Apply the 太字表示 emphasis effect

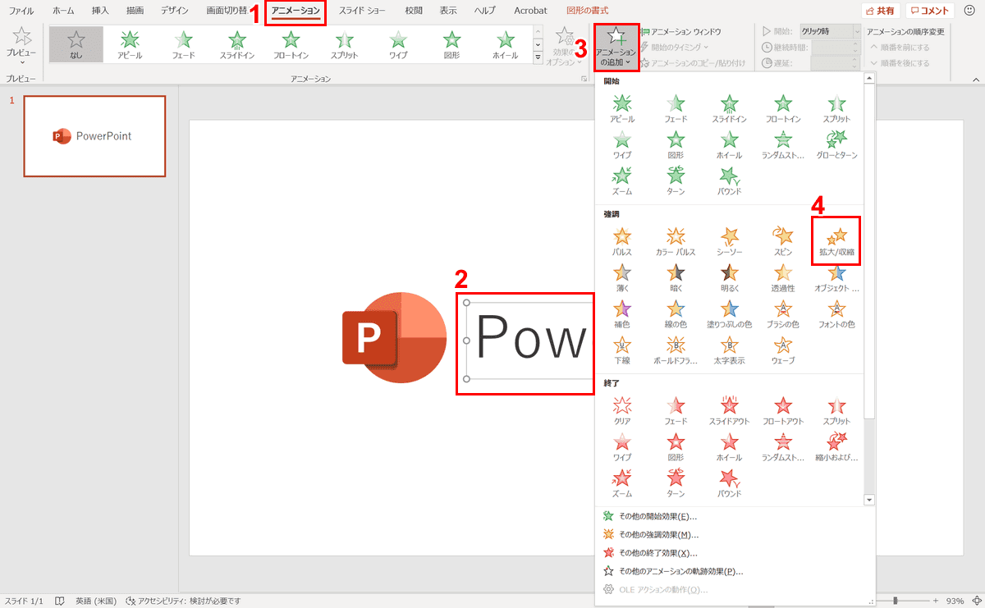click(730, 350)
